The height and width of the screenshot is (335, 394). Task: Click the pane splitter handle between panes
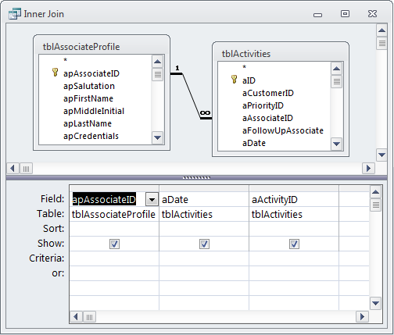196,178
